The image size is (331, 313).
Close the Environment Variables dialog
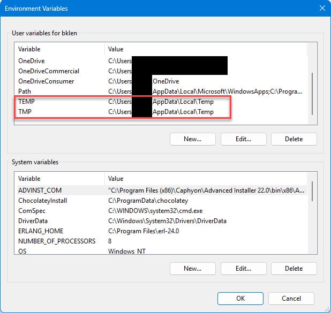click(x=321, y=9)
